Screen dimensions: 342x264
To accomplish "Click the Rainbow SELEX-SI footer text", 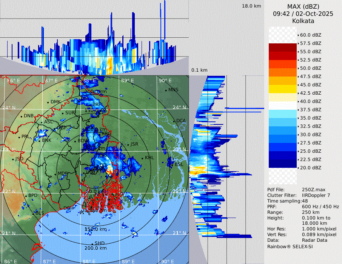I will 290,246.
